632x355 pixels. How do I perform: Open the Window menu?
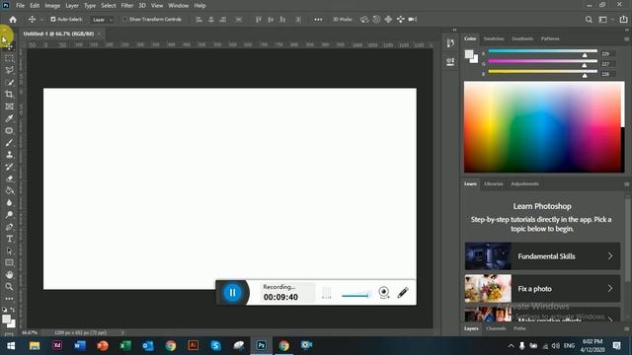click(178, 6)
